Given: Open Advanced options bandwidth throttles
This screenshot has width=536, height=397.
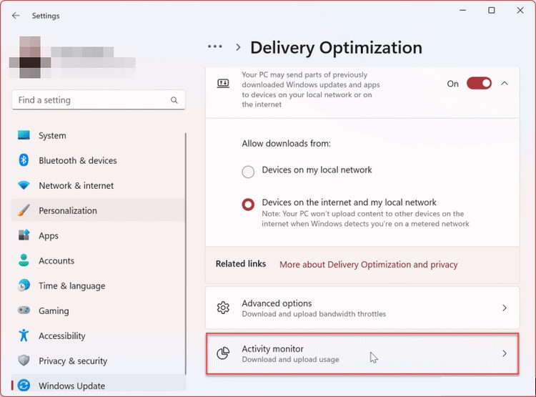Looking at the screenshot, I should (x=362, y=308).
